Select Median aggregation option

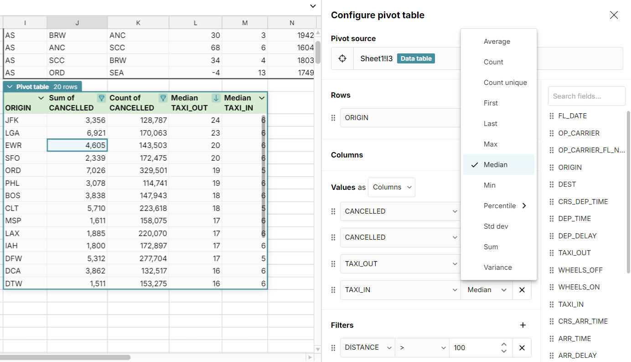coord(495,165)
